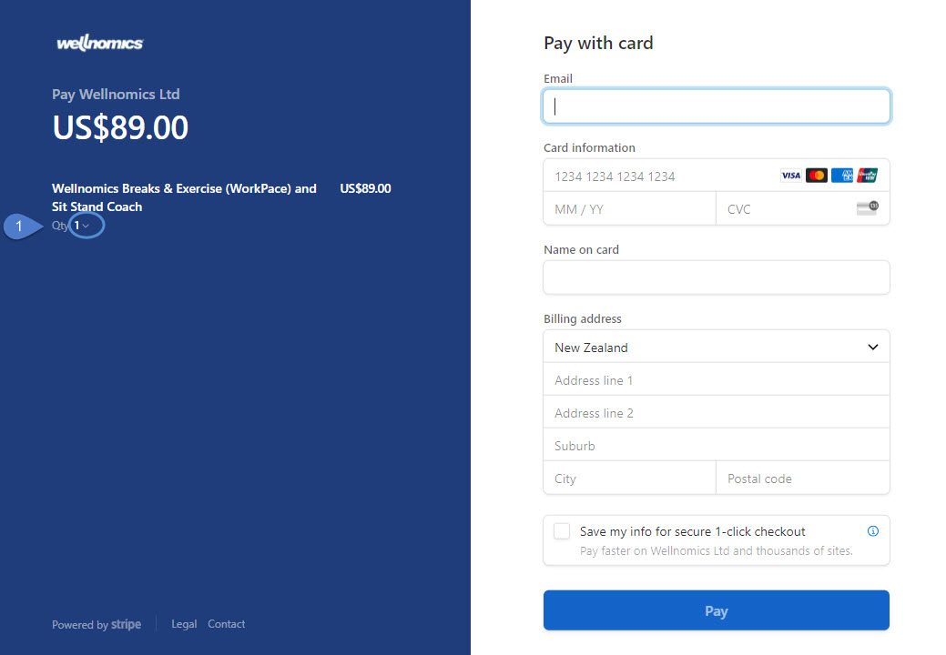Click the Powered by Stripe link

click(x=97, y=624)
